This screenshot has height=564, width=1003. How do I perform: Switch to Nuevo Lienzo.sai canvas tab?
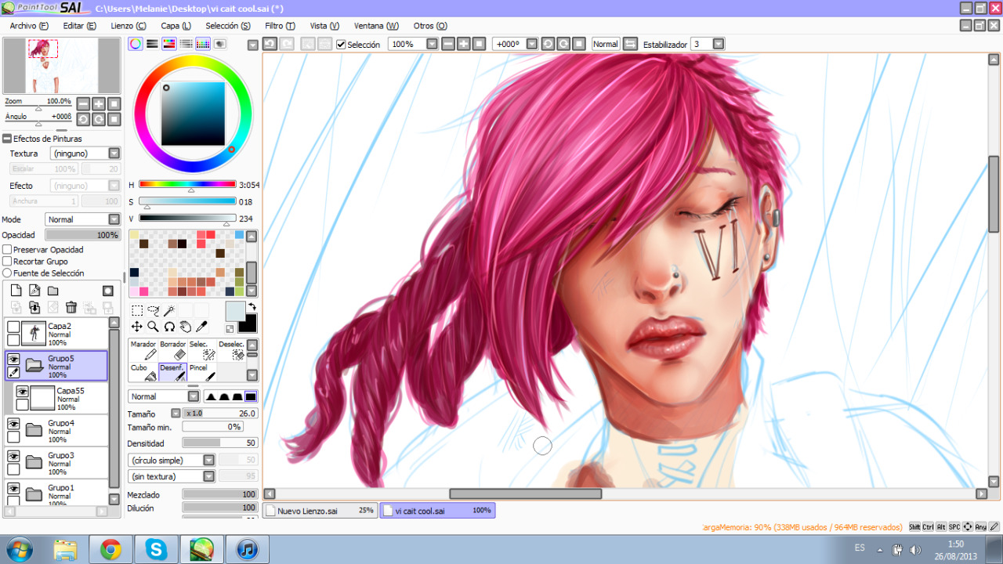[x=320, y=510]
